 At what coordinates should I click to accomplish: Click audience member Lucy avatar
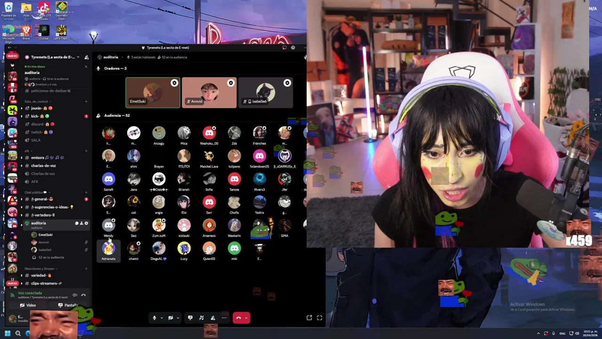pyautogui.click(x=184, y=249)
